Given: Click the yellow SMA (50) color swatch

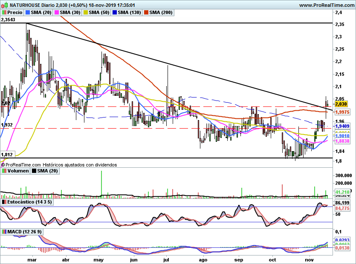Looking at the screenshot, I should pos(84,12).
